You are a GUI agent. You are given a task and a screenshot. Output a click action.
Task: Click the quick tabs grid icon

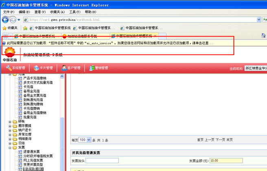tap(5, 36)
